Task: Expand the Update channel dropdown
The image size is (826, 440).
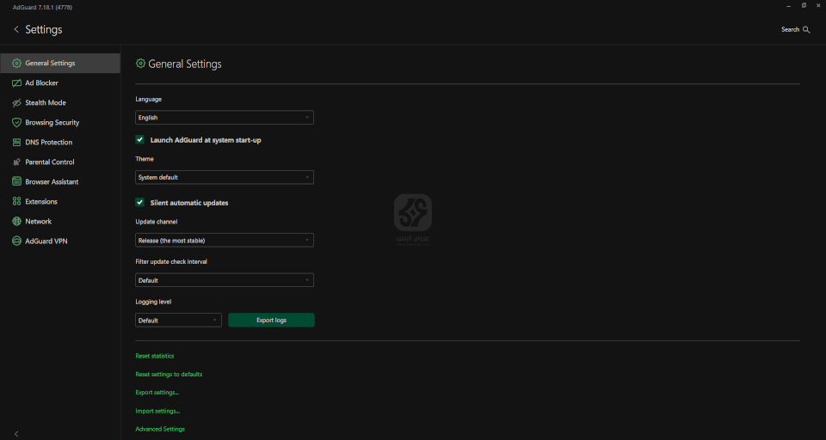Action: pos(225,240)
